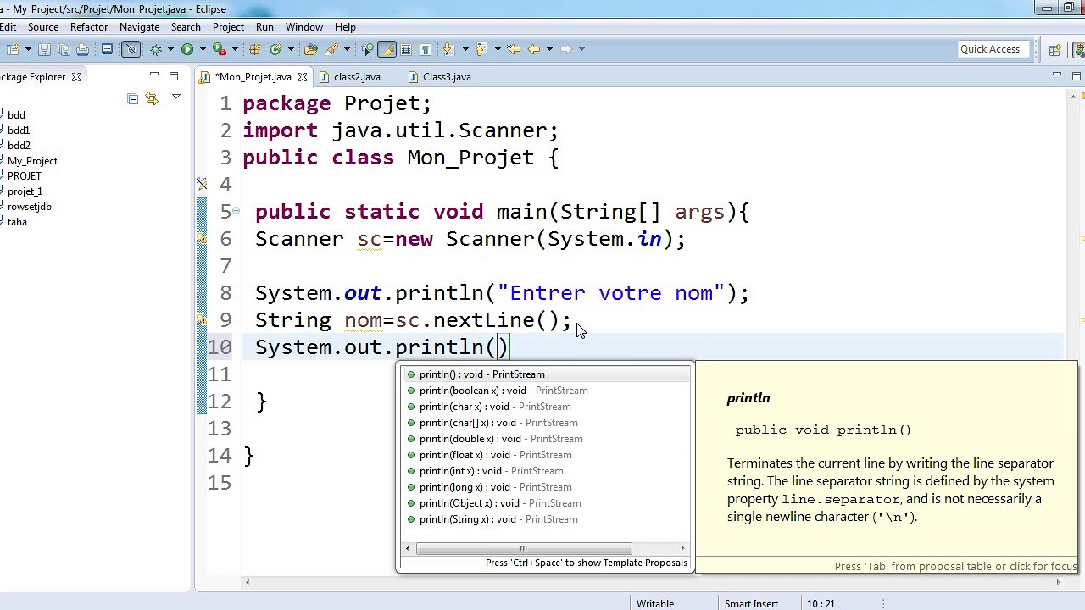Navigate Back with the yellow arrow
This screenshot has height=610, width=1085.
[534, 49]
